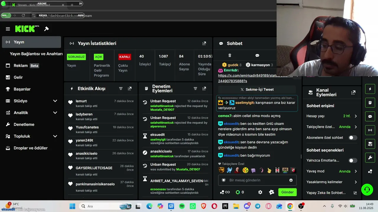Send the chat message with Gönder
Screen dimensions: 378x212
click(x=287, y=192)
